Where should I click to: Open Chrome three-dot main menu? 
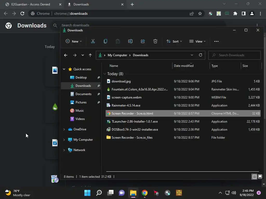click(260, 13)
